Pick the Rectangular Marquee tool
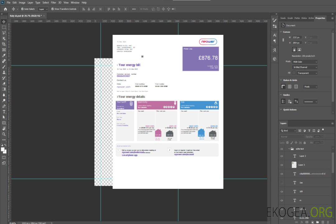This screenshot has width=336, height=224. pos(4,27)
